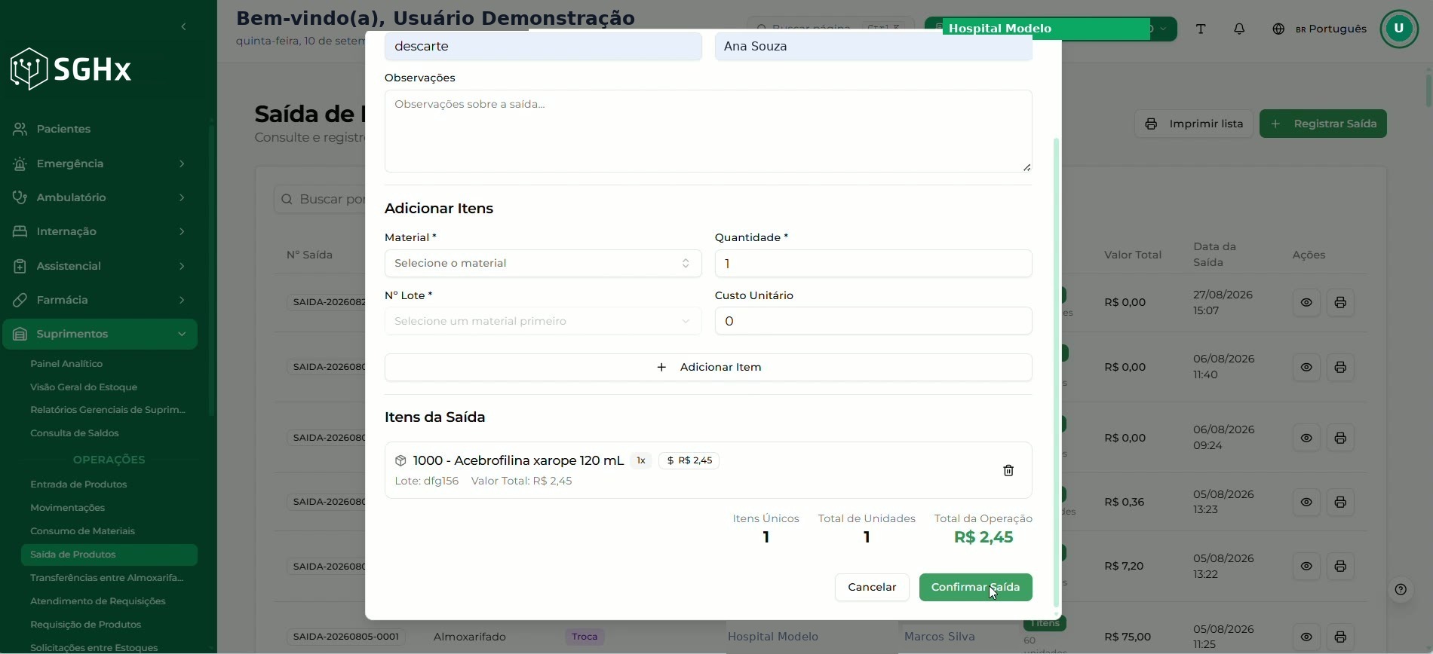This screenshot has width=1433, height=654.
Task: Print the 27/08/2026 15:07 row entry
Action: pos(1340,302)
